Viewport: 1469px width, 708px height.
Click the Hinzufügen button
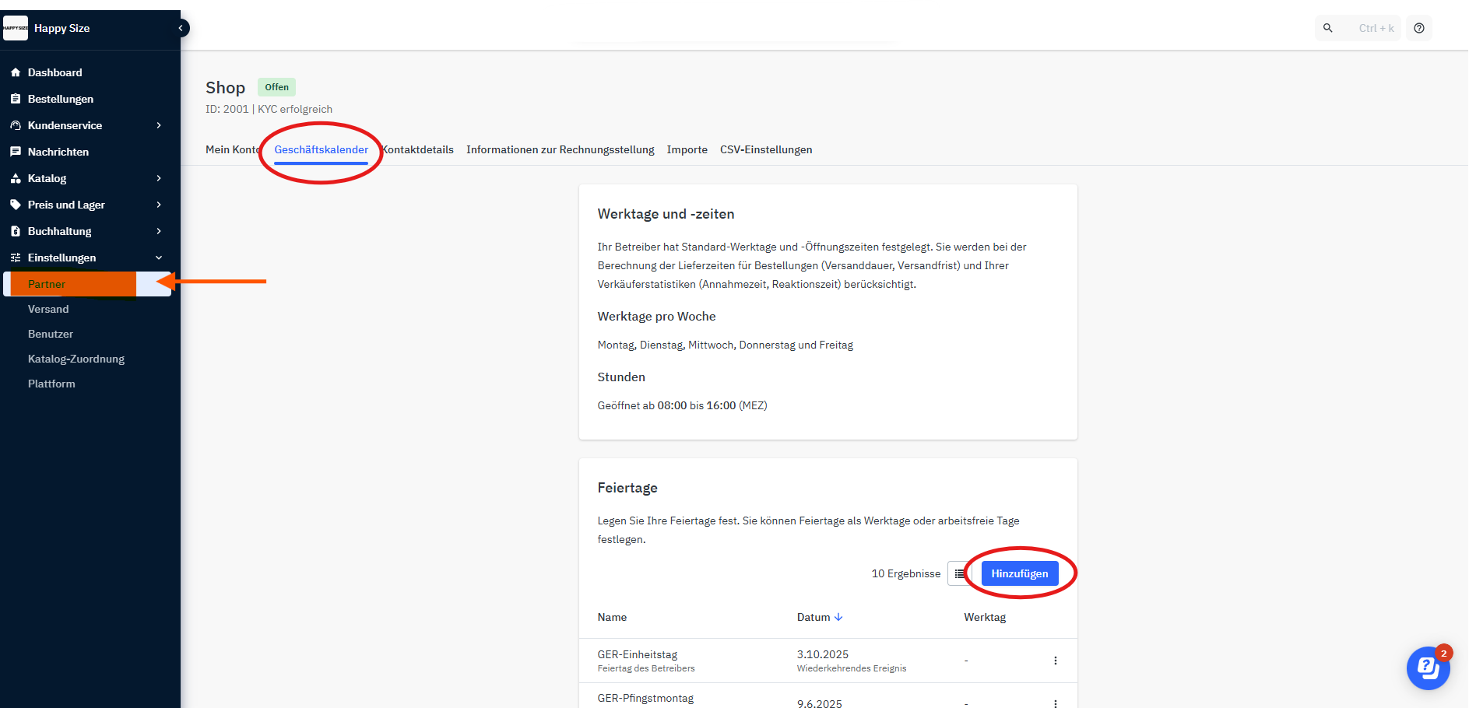point(1019,573)
